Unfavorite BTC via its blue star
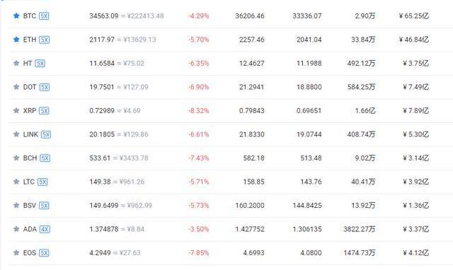453x270 pixels. tap(16, 16)
